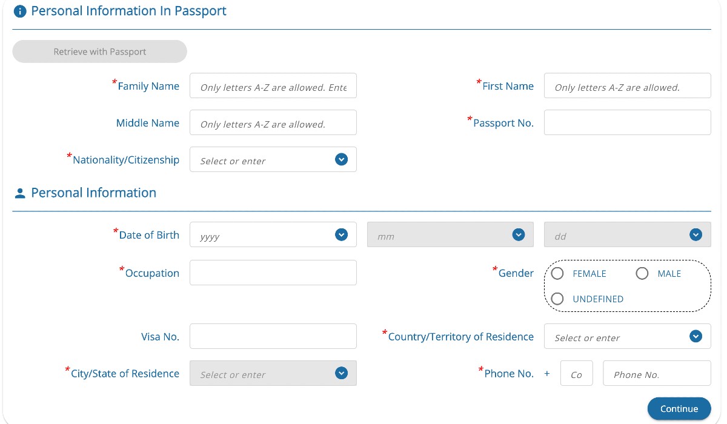727x424 pixels.
Task: Focus the Family Name text field
Action: pos(273,86)
